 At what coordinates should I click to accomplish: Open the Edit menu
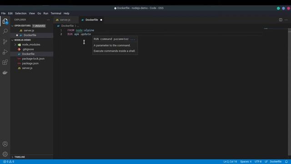pos(10,13)
